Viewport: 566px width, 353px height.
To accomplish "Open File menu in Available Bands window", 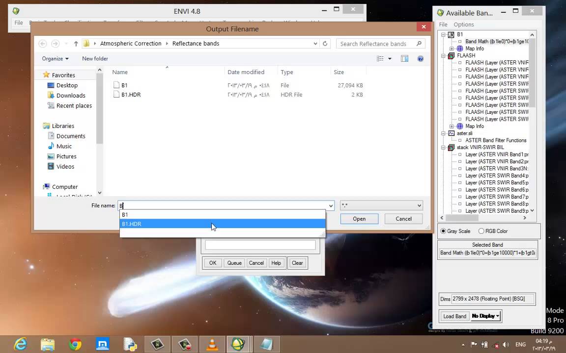I will (x=443, y=25).
